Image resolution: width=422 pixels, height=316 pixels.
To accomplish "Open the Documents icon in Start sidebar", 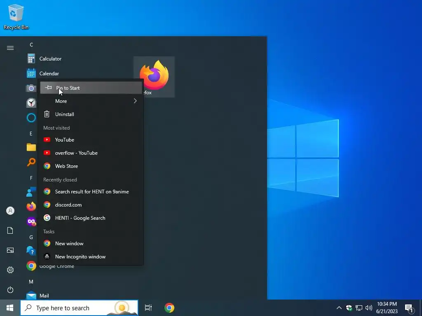I will point(10,230).
